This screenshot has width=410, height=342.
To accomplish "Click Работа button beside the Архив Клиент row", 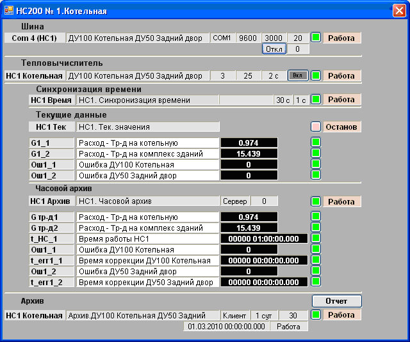I will (x=341, y=315).
